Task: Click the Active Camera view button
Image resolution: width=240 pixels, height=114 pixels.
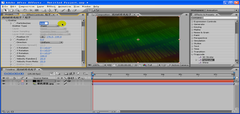Action: click(180, 65)
